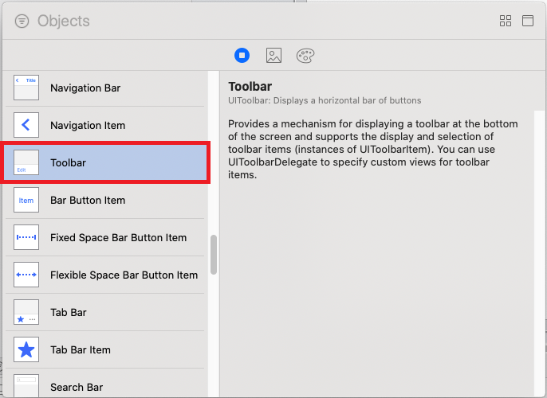Click the Navigation Item back-chevron icon
The image size is (547, 398).
coord(26,125)
